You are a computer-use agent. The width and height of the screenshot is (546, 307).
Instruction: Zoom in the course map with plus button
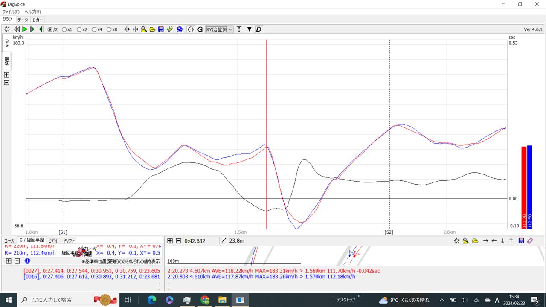tap(170, 241)
